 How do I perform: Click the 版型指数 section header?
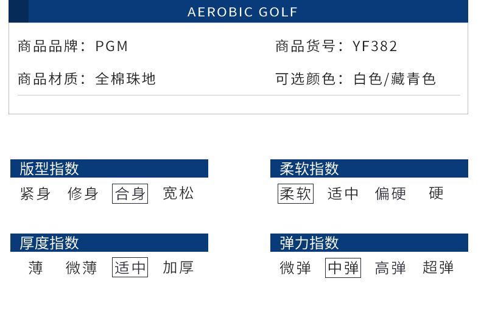pos(109,168)
